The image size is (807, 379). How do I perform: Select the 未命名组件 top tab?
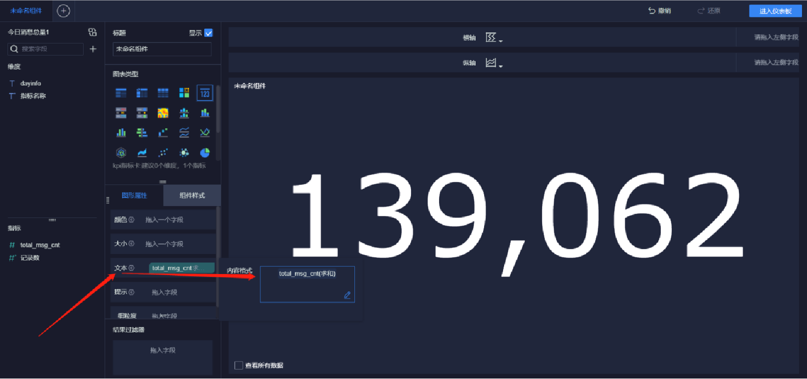click(26, 10)
